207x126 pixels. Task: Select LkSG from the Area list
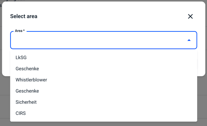21,58
